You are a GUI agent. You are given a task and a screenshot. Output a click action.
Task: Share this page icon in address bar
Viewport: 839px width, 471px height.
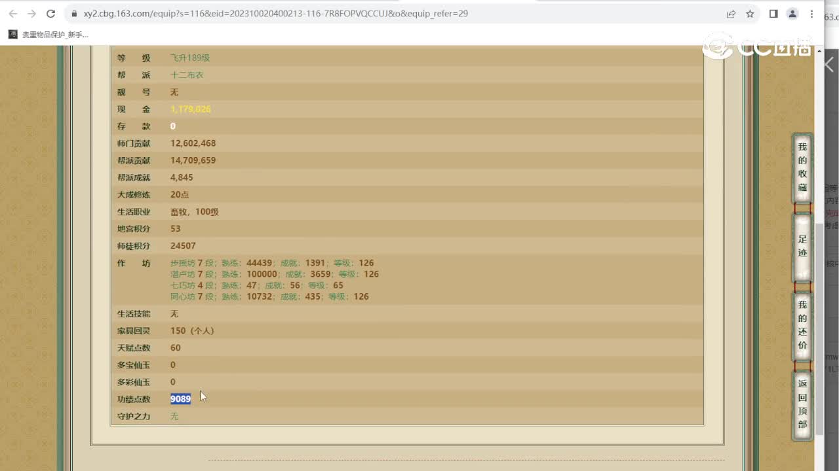tap(731, 13)
